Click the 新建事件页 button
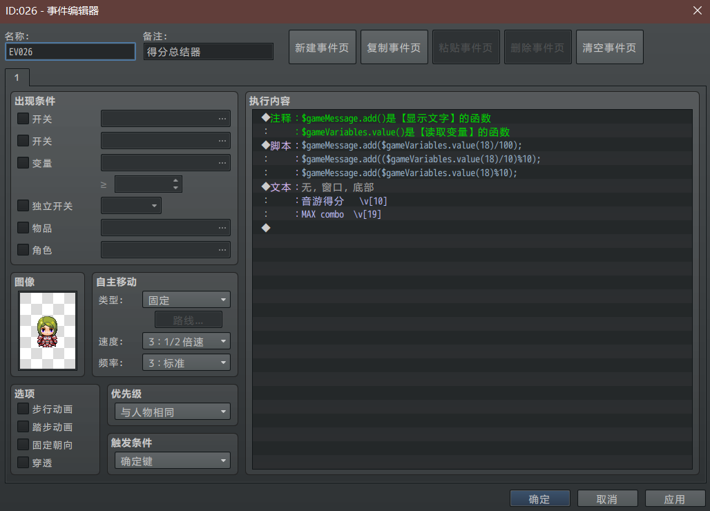Viewport: 710px width, 511px height. pos(322,47)
